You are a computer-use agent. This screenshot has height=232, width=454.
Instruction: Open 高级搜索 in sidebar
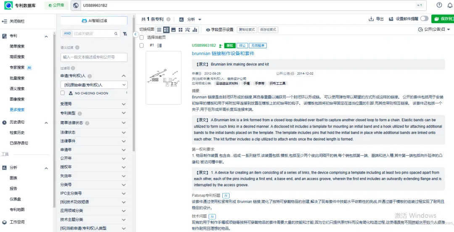tap(17, 57)
